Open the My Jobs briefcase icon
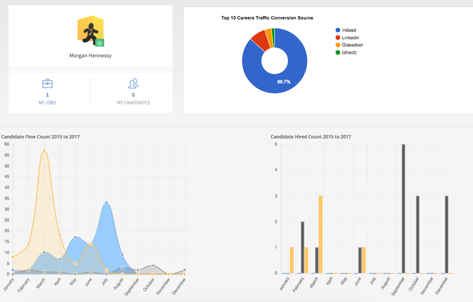The height and width of the screenshot is (302, 473). pyautogui.click(x=48, y=84)
